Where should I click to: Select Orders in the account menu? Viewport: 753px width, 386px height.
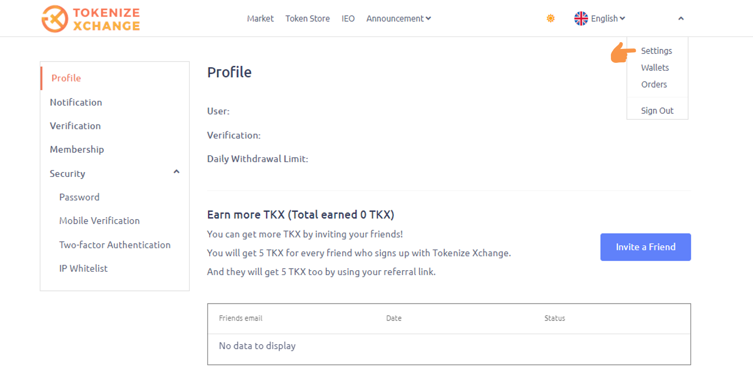(654, 84)
